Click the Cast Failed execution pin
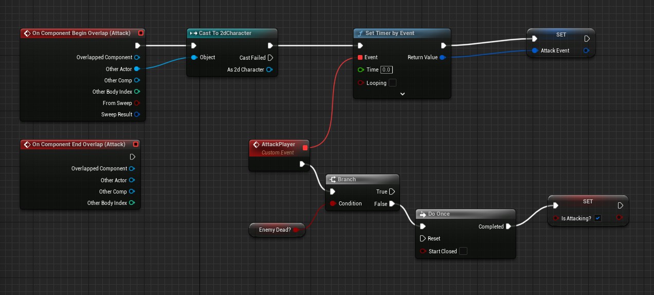 pos(270,58)
